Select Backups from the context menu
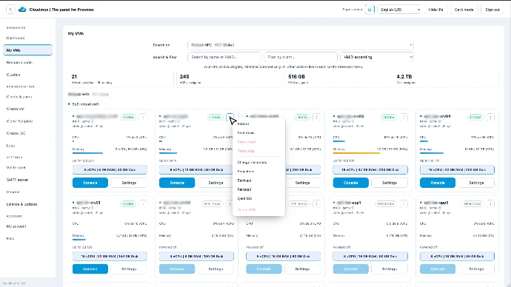 tap(244, 180)
